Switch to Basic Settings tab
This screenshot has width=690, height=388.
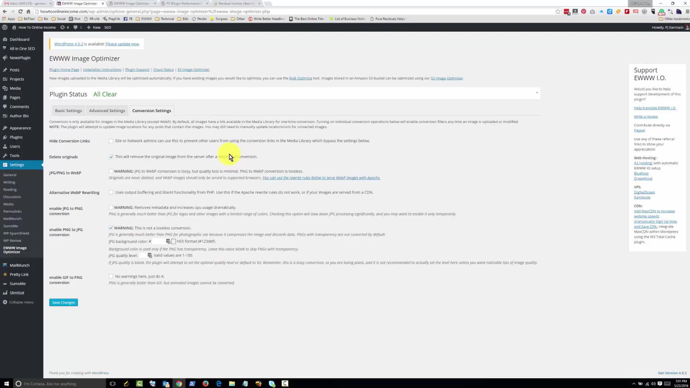coord(68,111)
